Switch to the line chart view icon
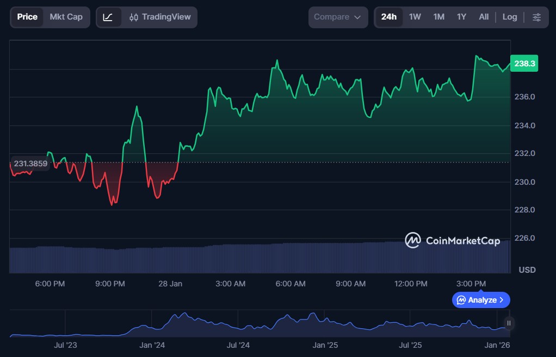This screenshot has width=556, height=357. pos(108,17)
